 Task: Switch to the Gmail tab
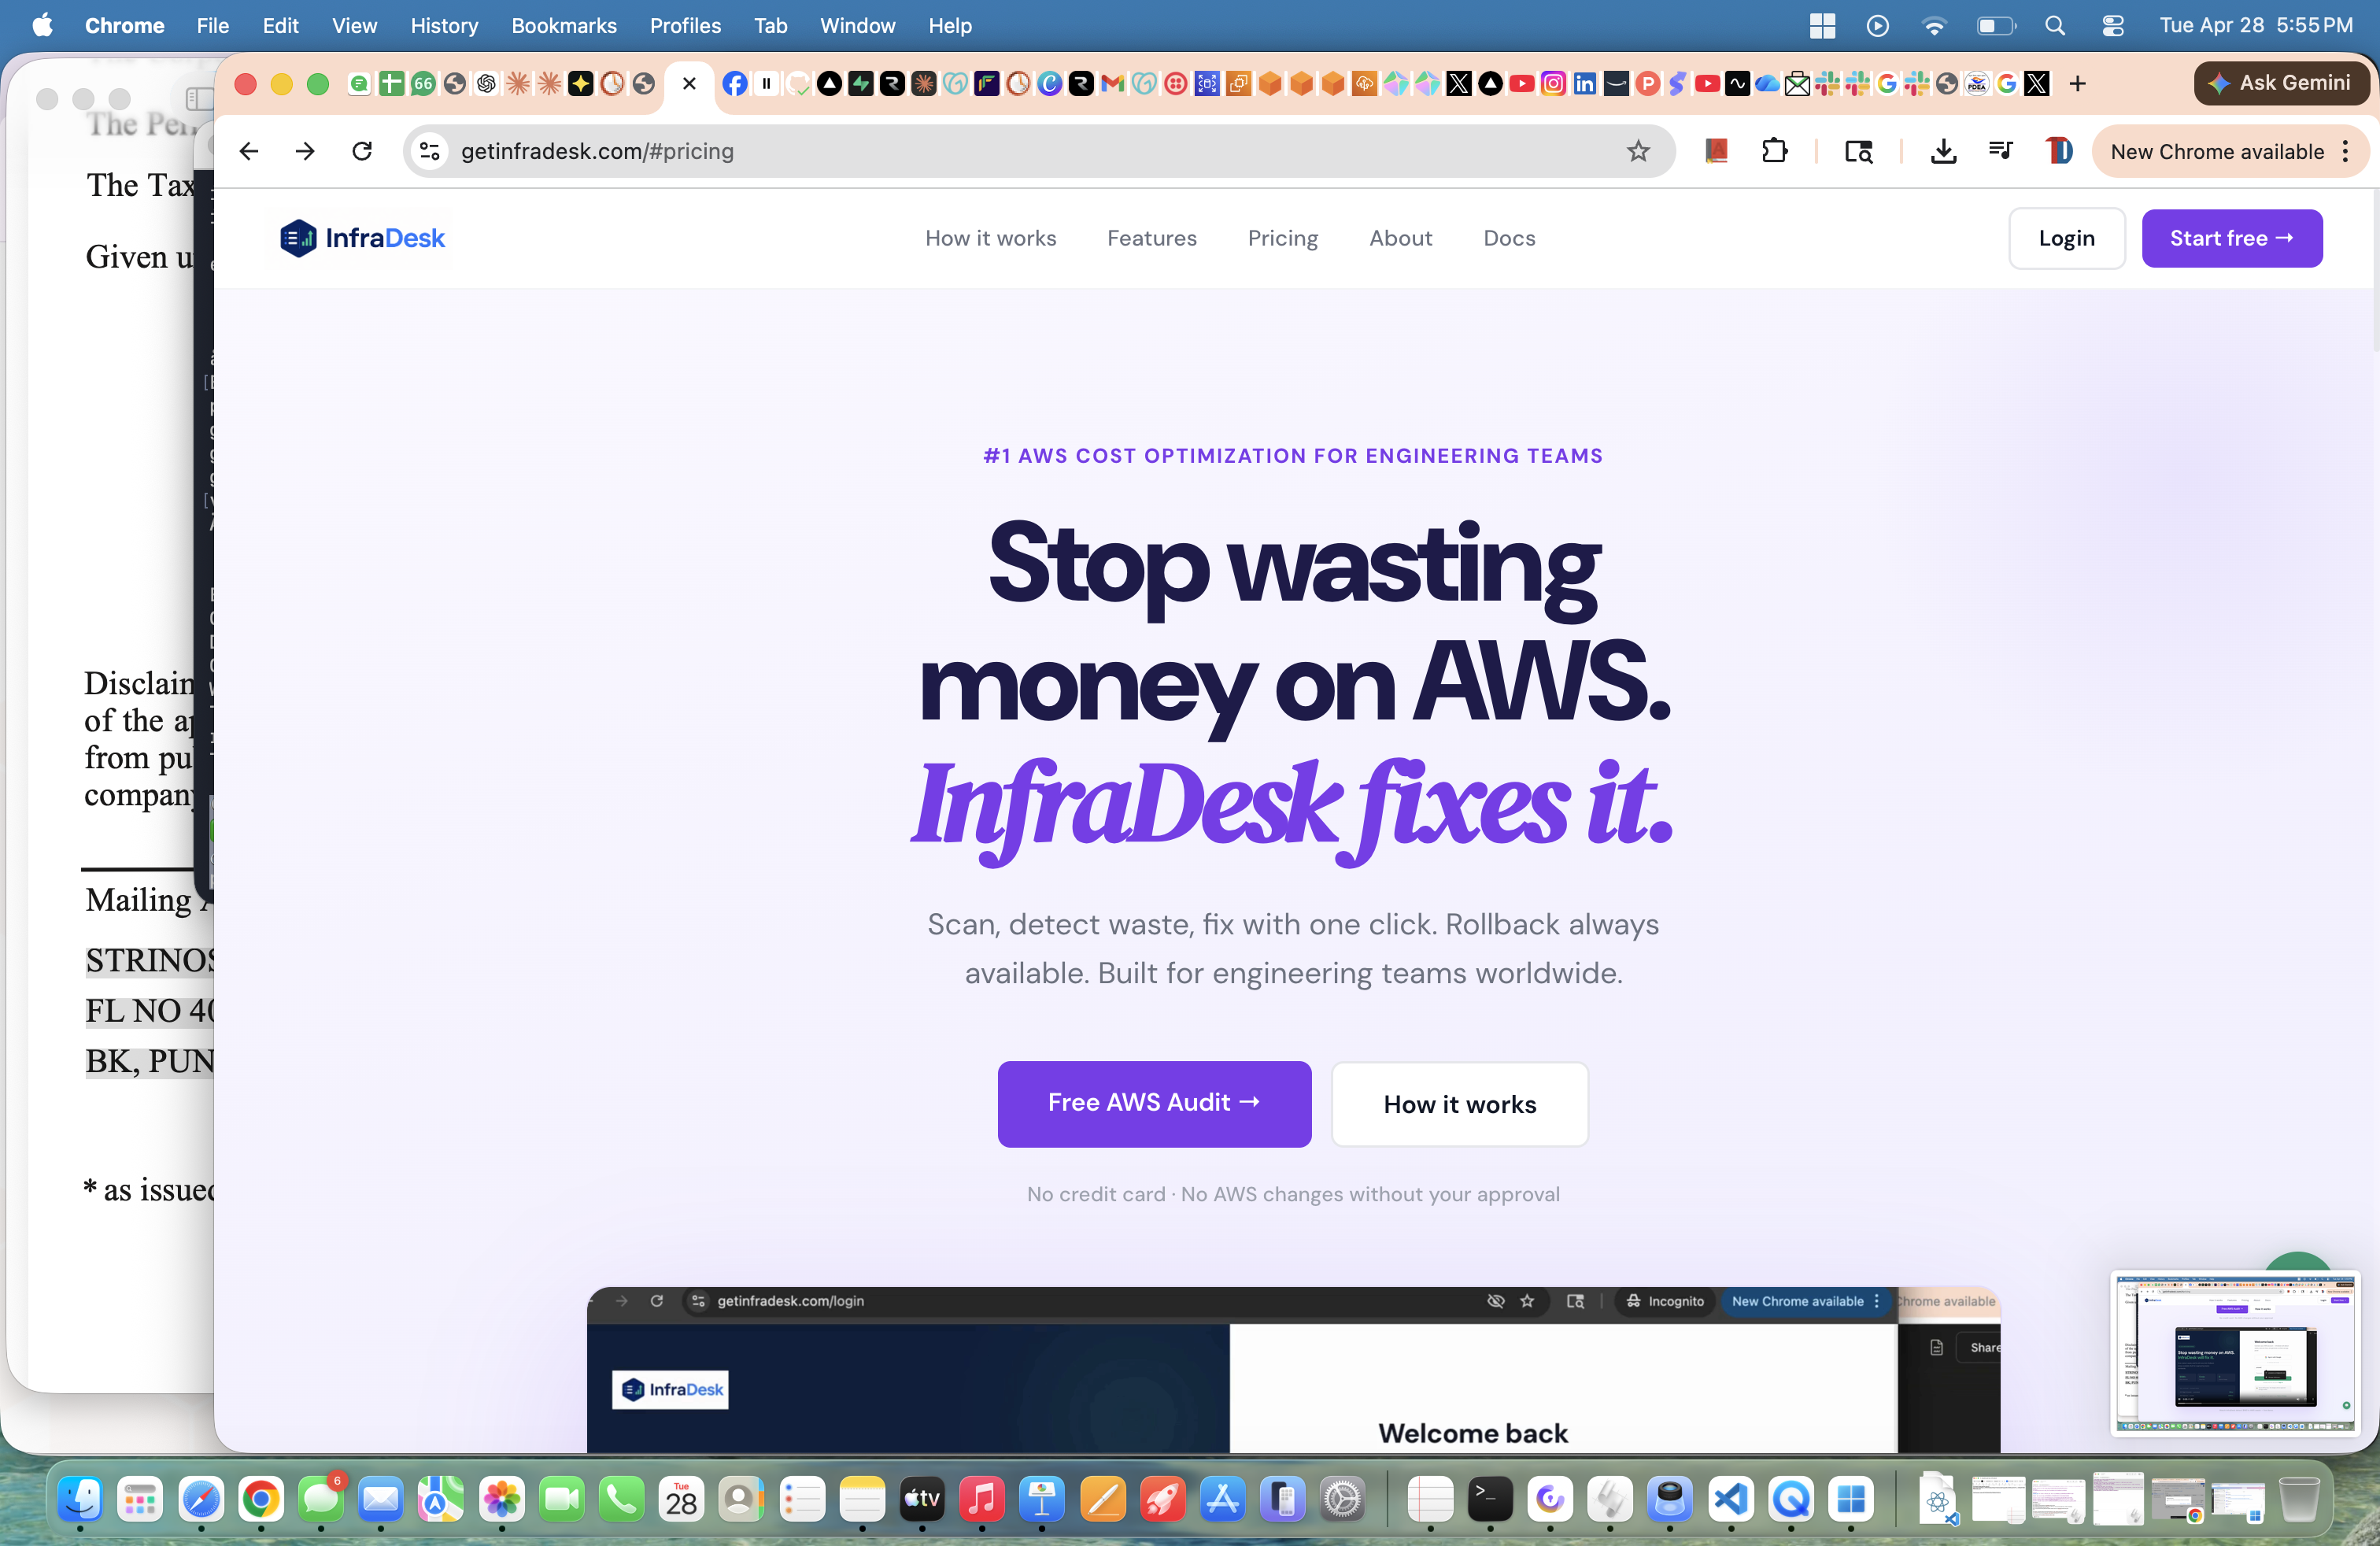click(1112, 84)
